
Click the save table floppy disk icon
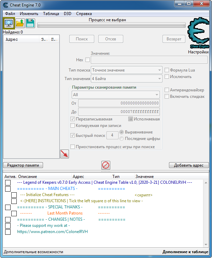30,23
